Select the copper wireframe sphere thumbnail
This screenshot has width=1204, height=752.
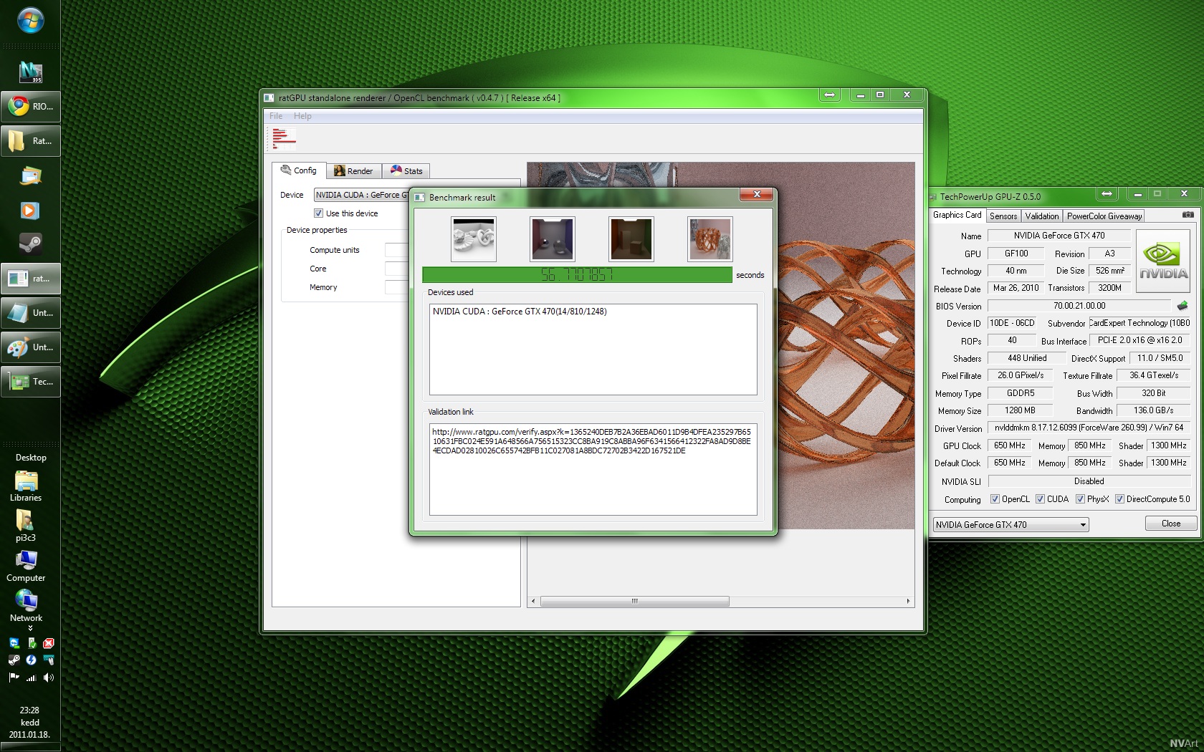(x=710, y=239)
